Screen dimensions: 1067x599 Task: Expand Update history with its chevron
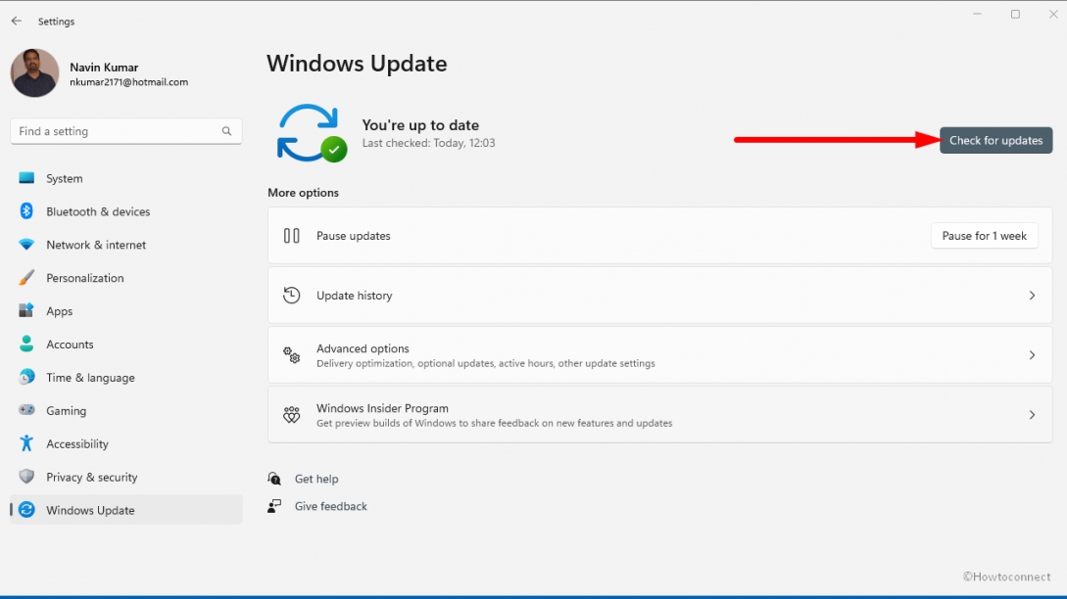click(x=1032, y=295)
